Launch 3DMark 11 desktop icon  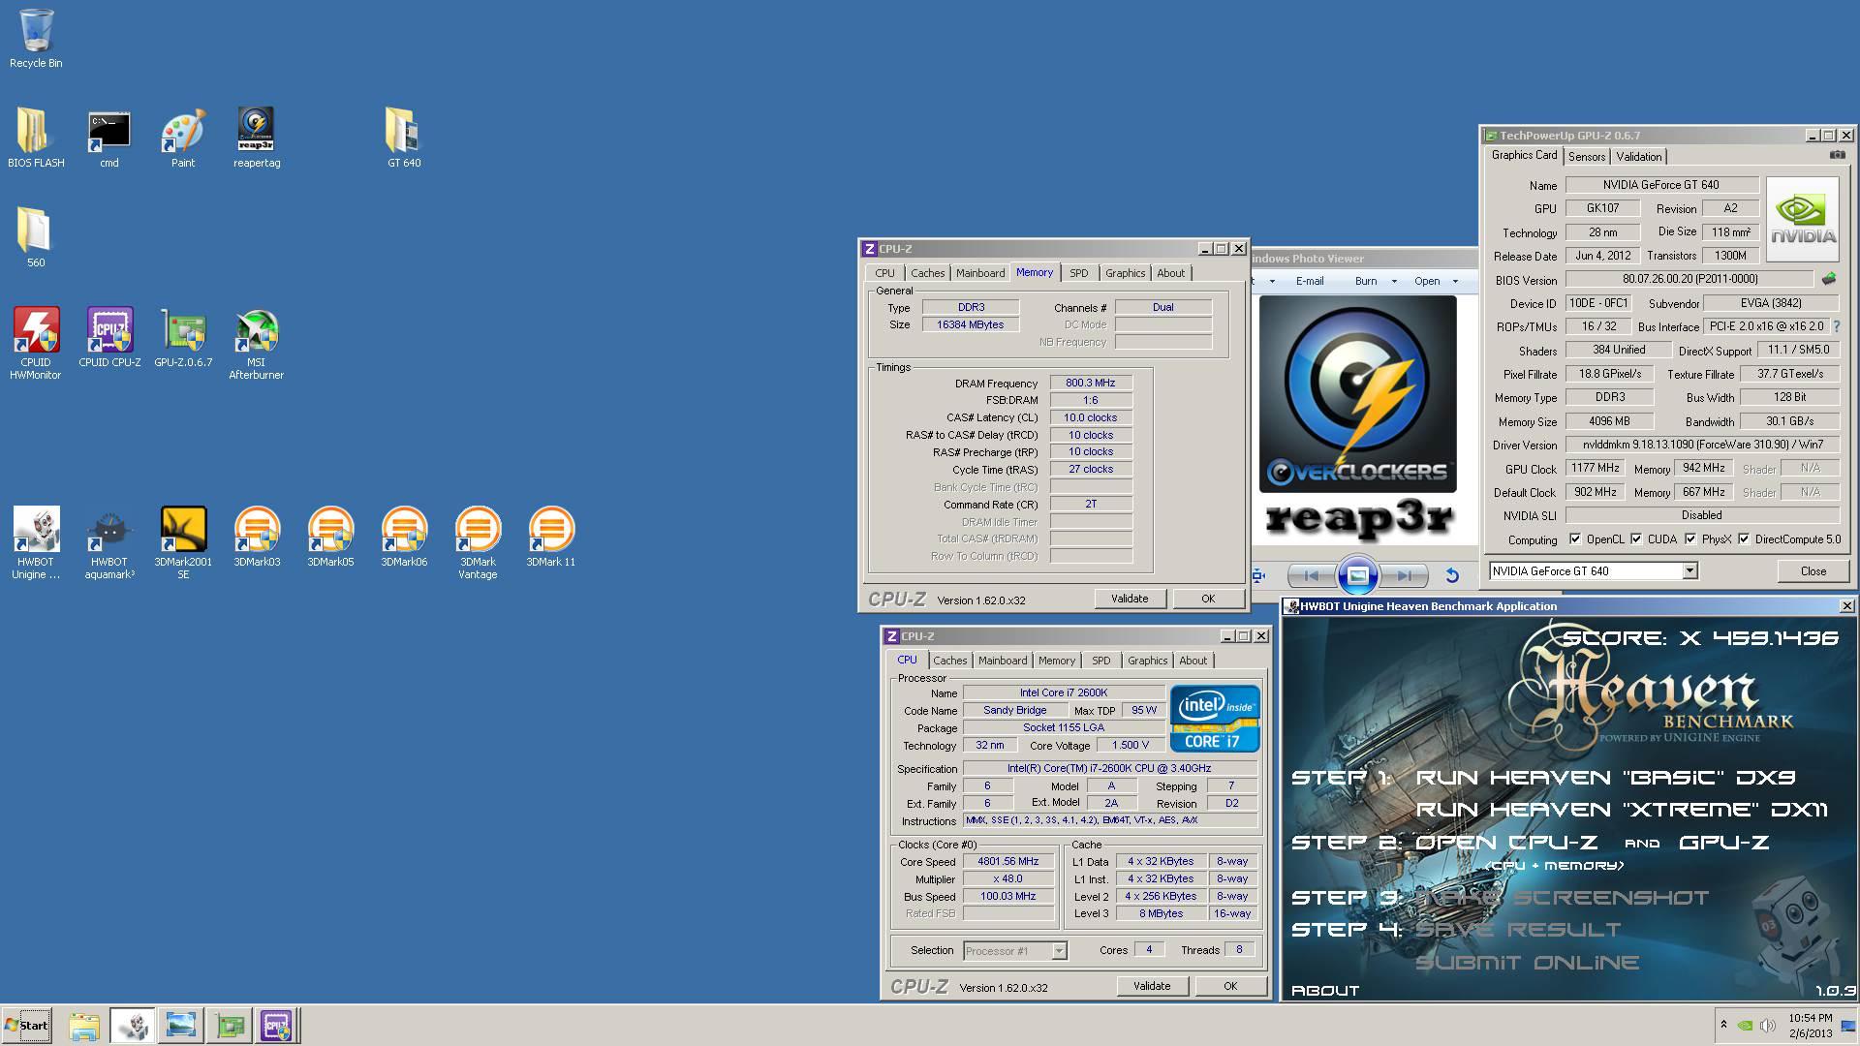pyautogui.click(x=551, y=538)
